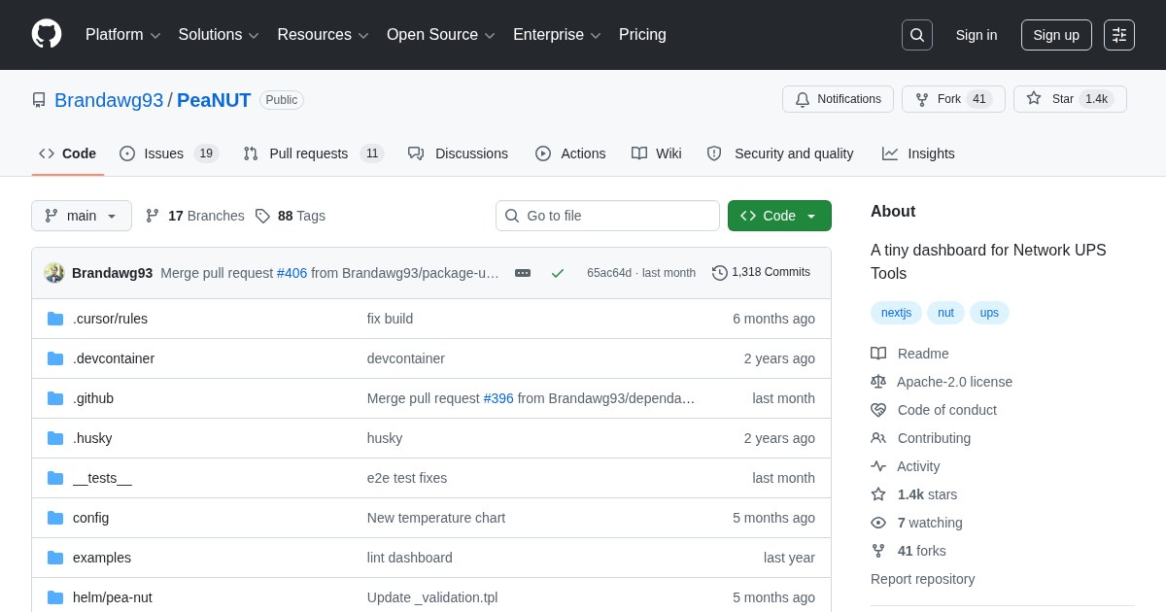Switch to the Code tab
Viewport: 1166px width, 612px height.
pos(68,153)
